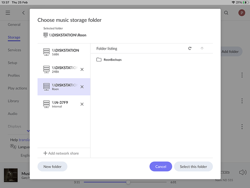
Task: Click the Naim ND 555 zone icon
Action: click(225, 172)
